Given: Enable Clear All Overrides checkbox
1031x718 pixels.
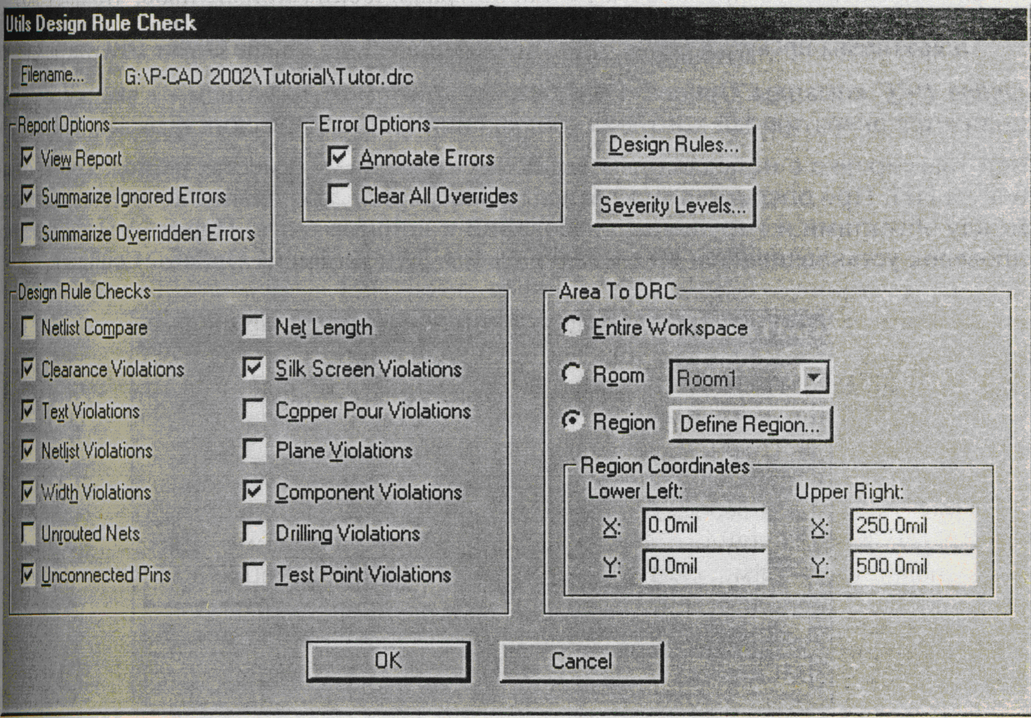Looking at the screenshot, I should [x=339, y=195].
